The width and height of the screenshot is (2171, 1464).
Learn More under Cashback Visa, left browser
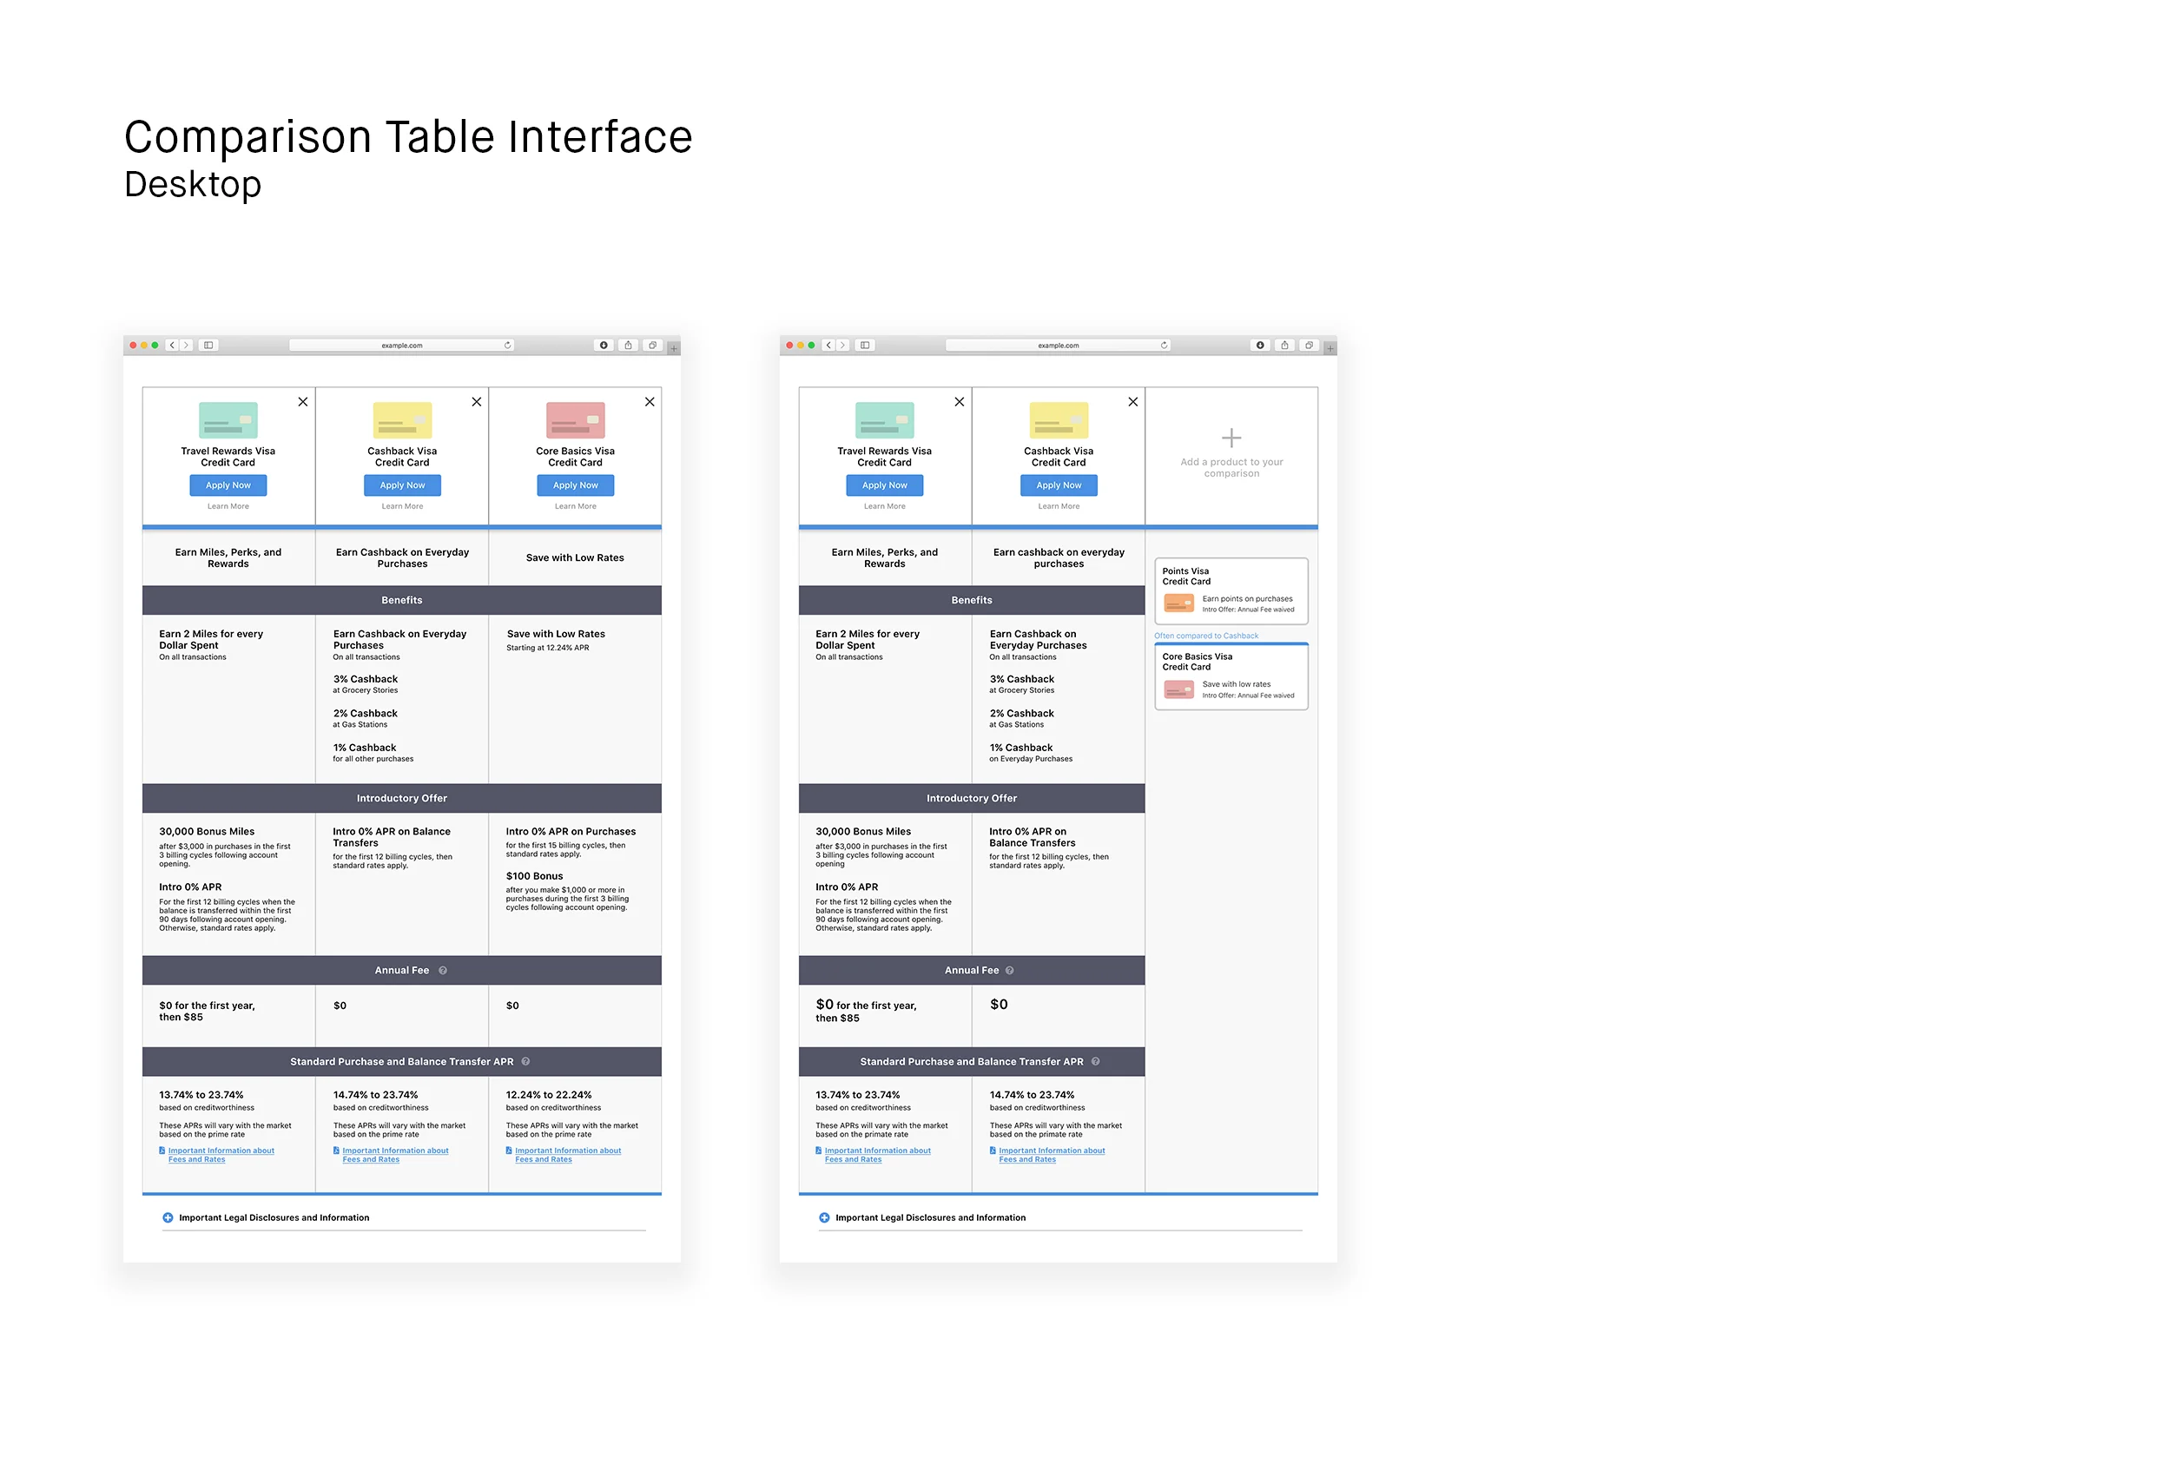click(x=402, y=507)
